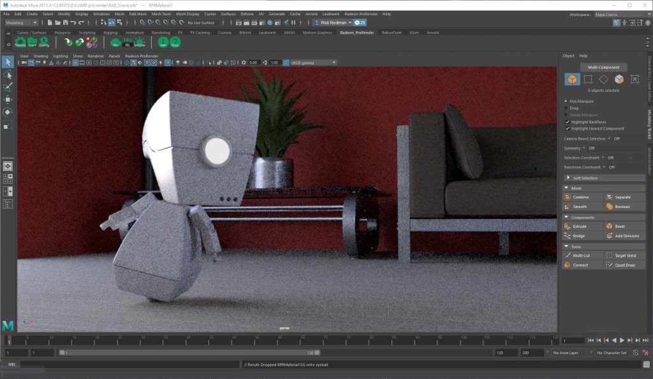653x379 pixels.
Task: Click the Multi-Cut tool button
Action: [582, 255]
